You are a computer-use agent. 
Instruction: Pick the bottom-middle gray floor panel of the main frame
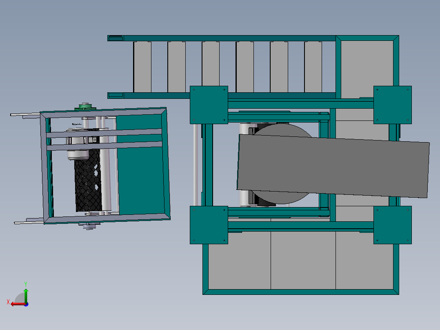[303, 260]
